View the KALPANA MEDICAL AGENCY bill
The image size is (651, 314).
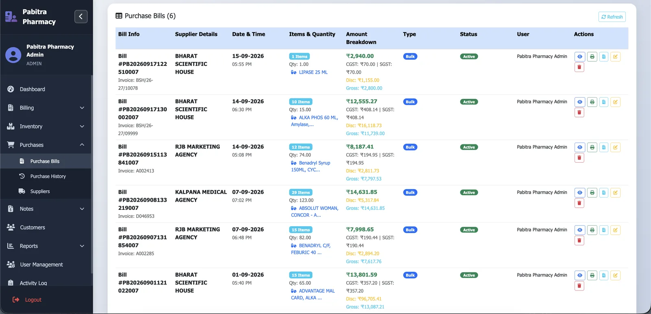[x=580, y=193]
